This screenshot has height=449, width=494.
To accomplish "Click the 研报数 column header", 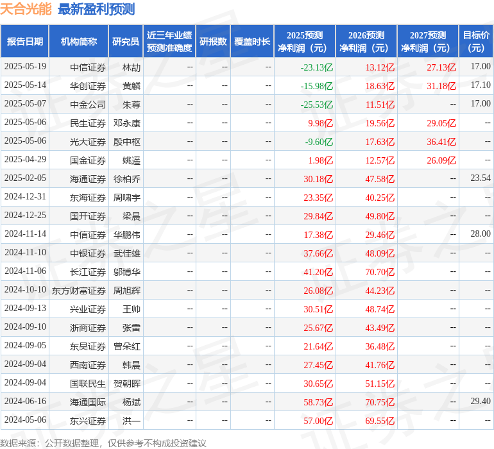I will [x=212, y=42].
